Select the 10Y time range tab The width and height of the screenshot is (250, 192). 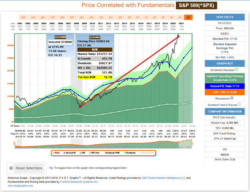(x=120, y=18)
